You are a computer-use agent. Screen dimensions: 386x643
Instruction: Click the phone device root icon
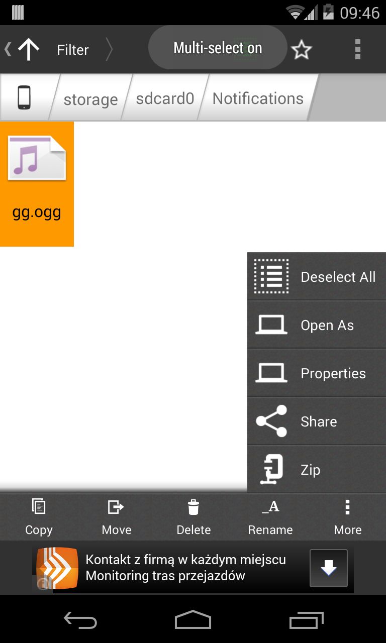point(24,97)
